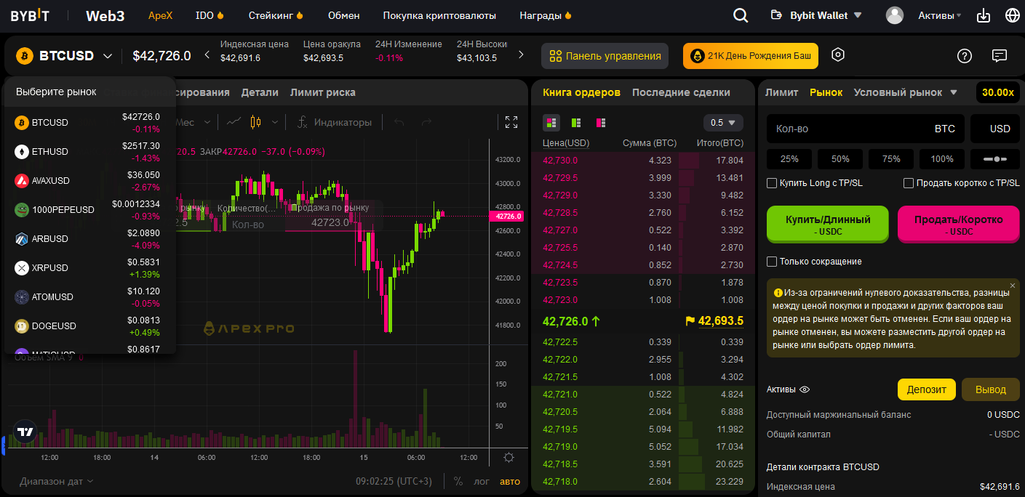Toggle chart fullscreen mode

[x=511, y=122]
